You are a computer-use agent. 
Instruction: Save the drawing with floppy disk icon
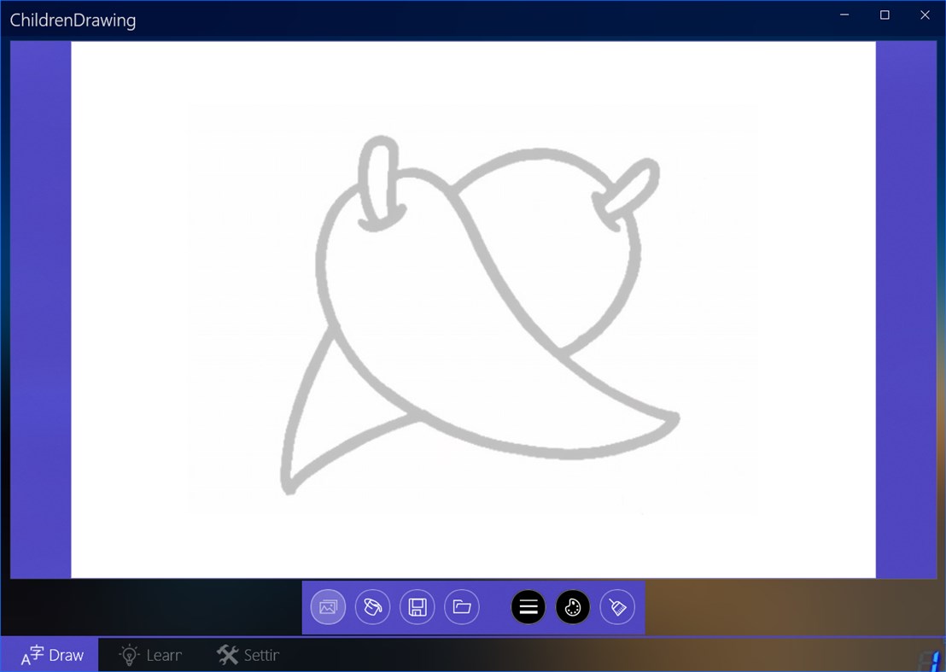click(418, 607)
